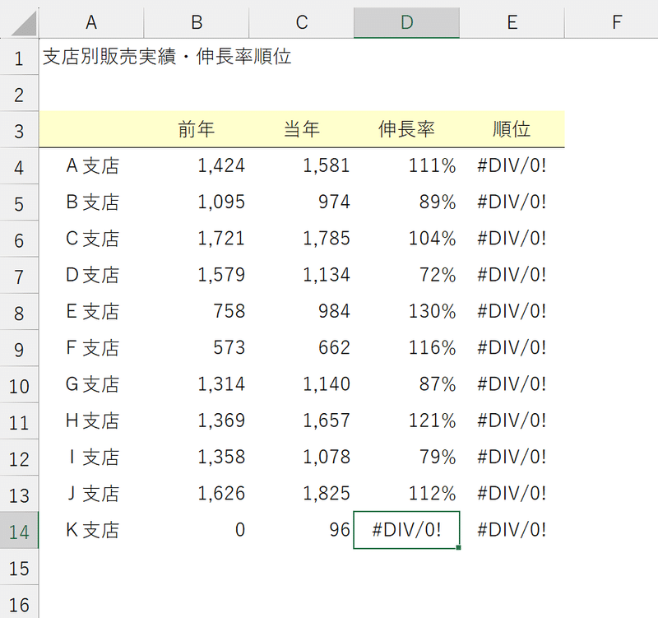Image resolution: width=658 pixels, height=618 pixels.
Task: Select column A header
Action: click(x=91, y=23)
